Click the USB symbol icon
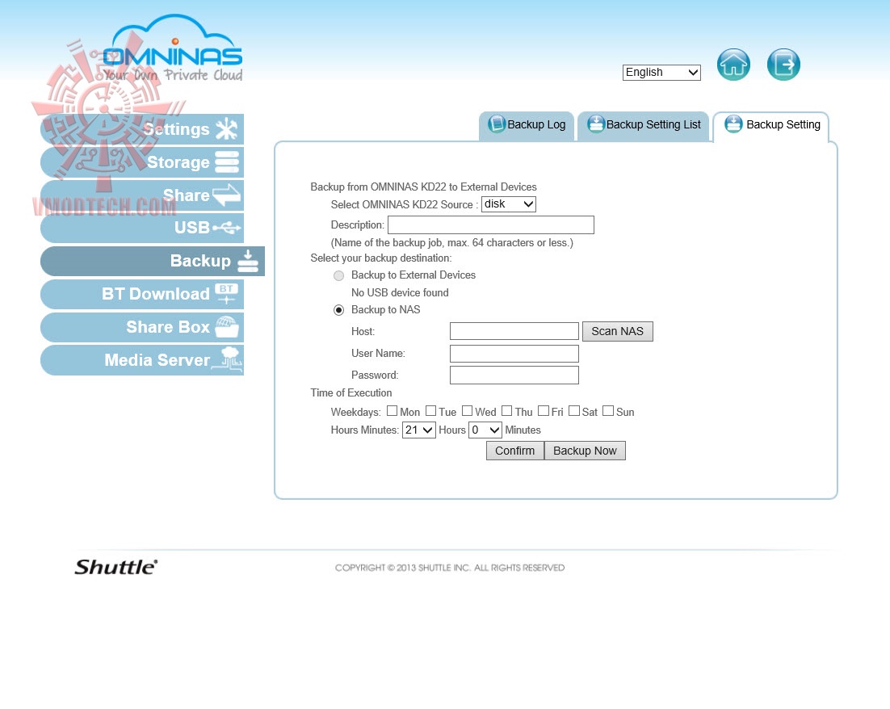 226,228
